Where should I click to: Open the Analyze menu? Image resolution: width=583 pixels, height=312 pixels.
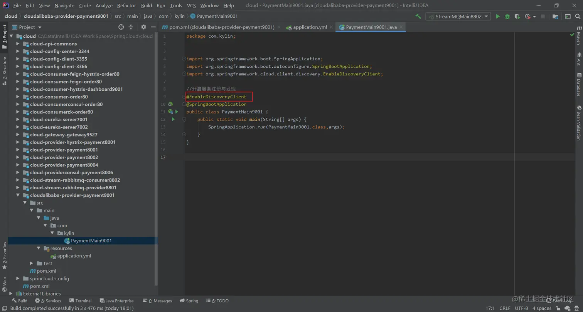point(104,5)
